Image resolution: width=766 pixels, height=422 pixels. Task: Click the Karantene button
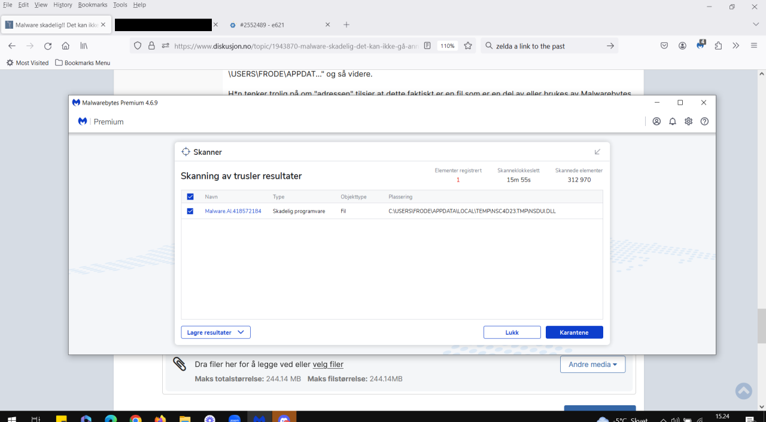pos(574,332)
